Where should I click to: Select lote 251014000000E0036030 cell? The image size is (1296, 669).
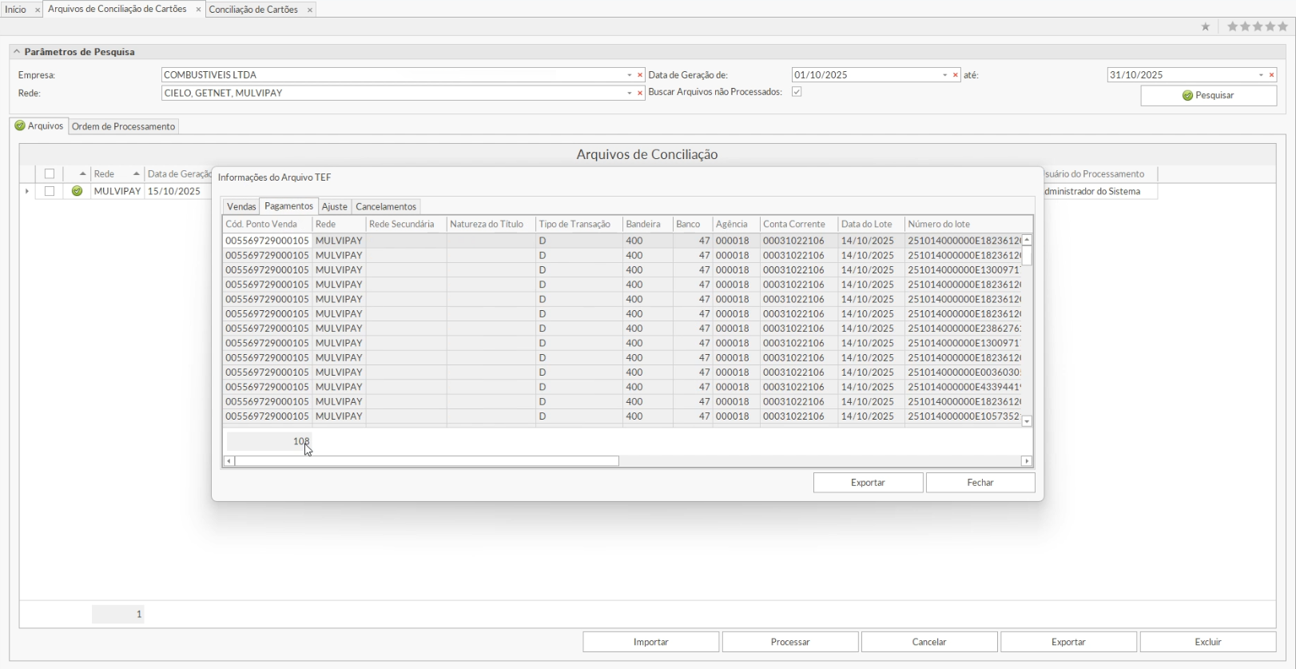[964, 372]
